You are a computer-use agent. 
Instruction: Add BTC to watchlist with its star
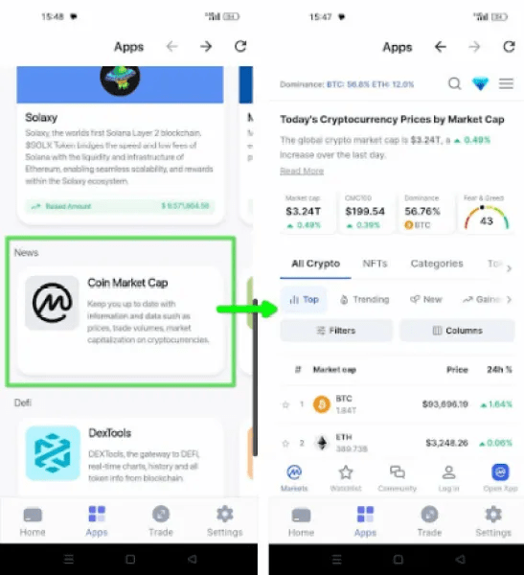pos(285,404)
